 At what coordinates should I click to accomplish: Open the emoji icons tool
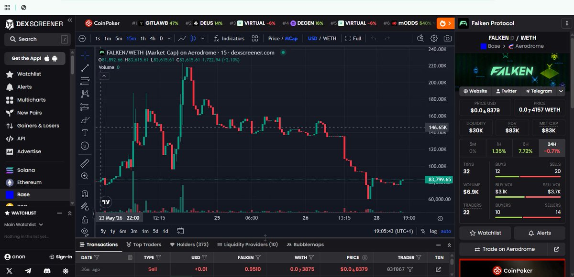click(x=85, y=145)
